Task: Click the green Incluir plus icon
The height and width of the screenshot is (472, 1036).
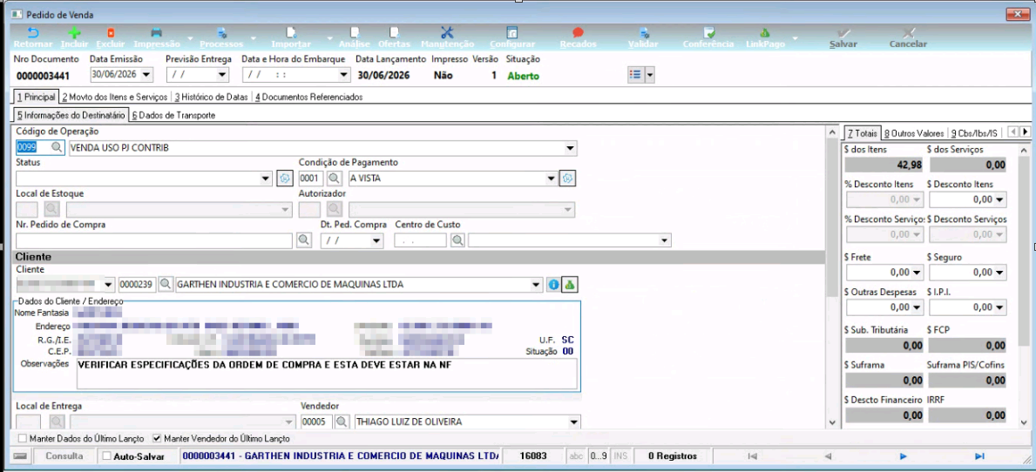Action: [x=74, y=32]
